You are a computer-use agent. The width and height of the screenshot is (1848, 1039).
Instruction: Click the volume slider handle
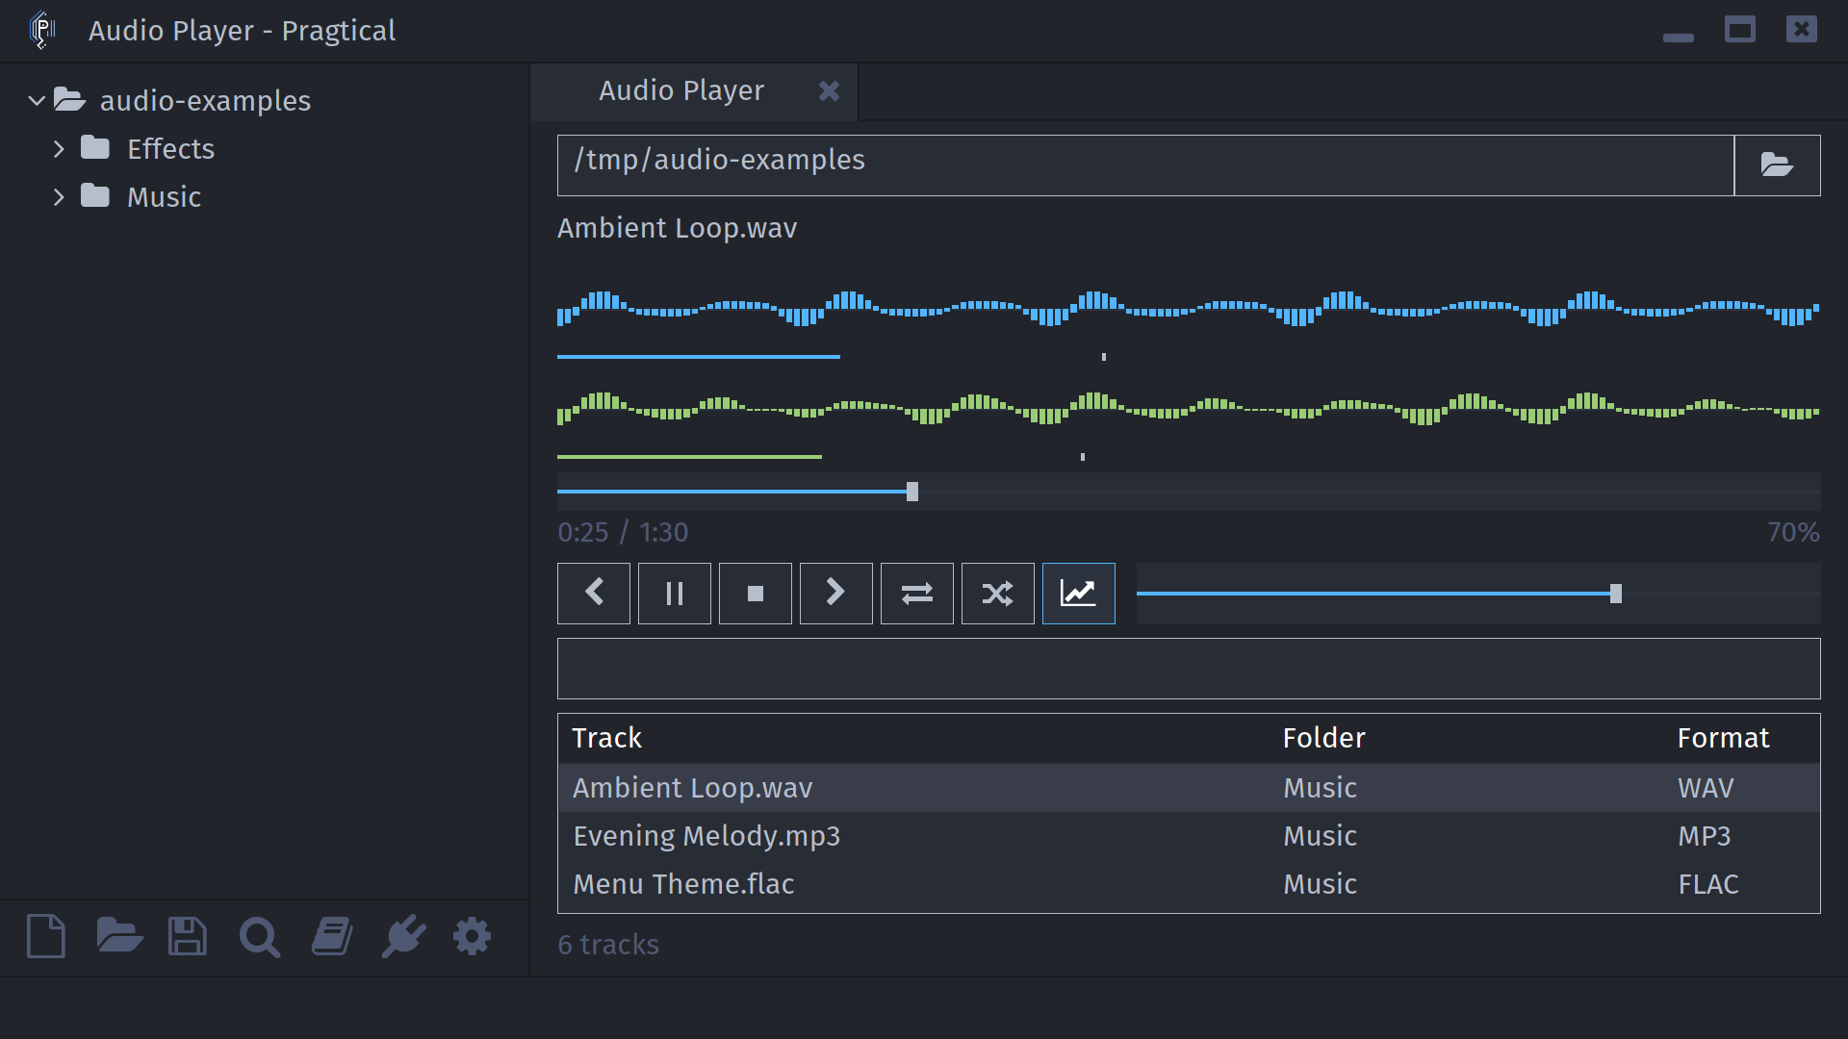tap(1616, 594)
